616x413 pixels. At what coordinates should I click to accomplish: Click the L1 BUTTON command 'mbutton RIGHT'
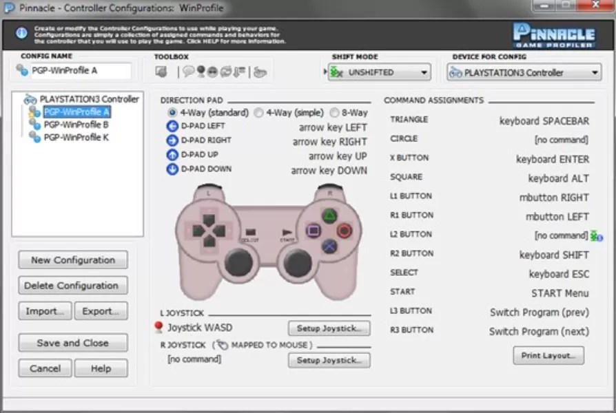click(554, 198)
